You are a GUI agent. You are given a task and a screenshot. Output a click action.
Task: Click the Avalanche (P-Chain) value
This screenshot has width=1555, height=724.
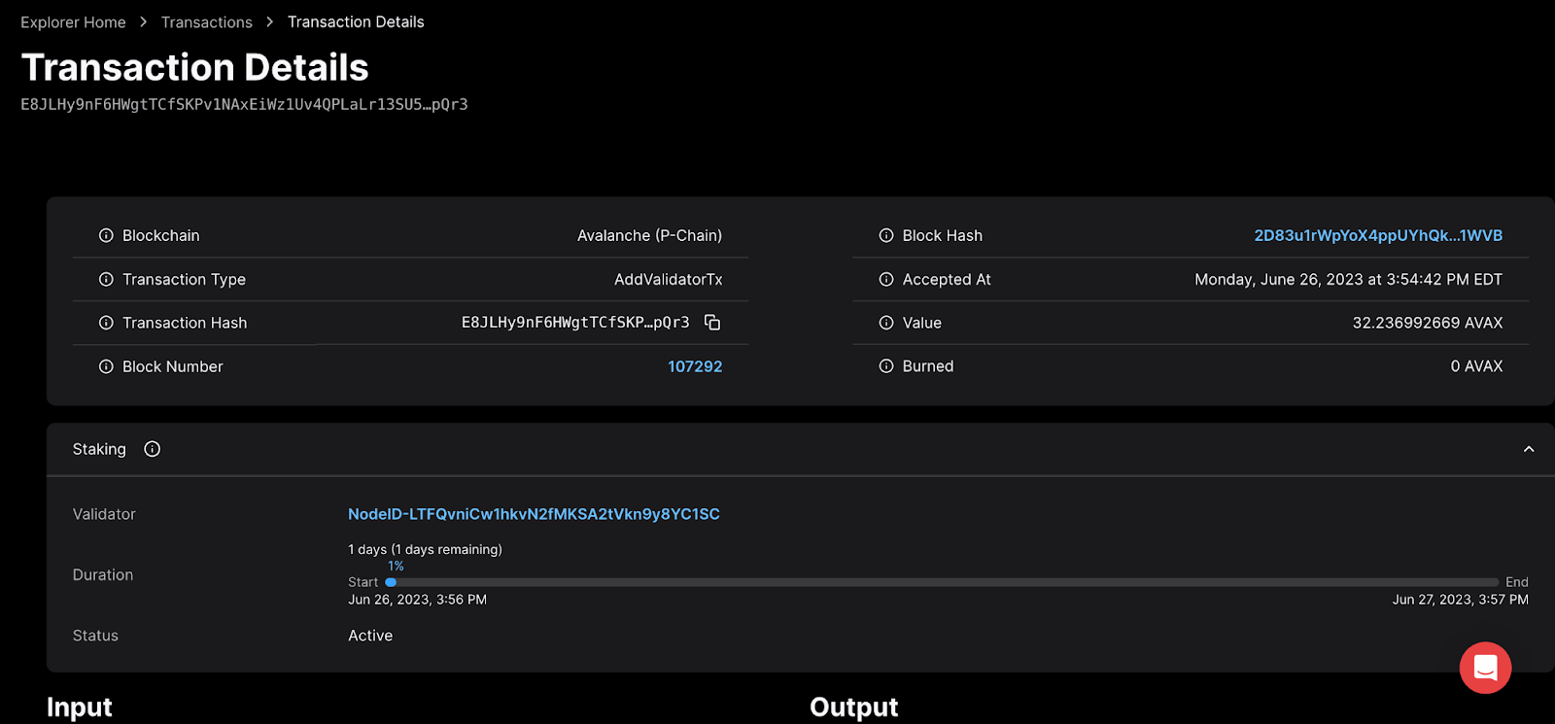point(649,235)
